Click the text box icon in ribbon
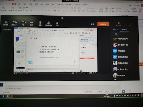143x107 pixels. [x=101, y=10]
